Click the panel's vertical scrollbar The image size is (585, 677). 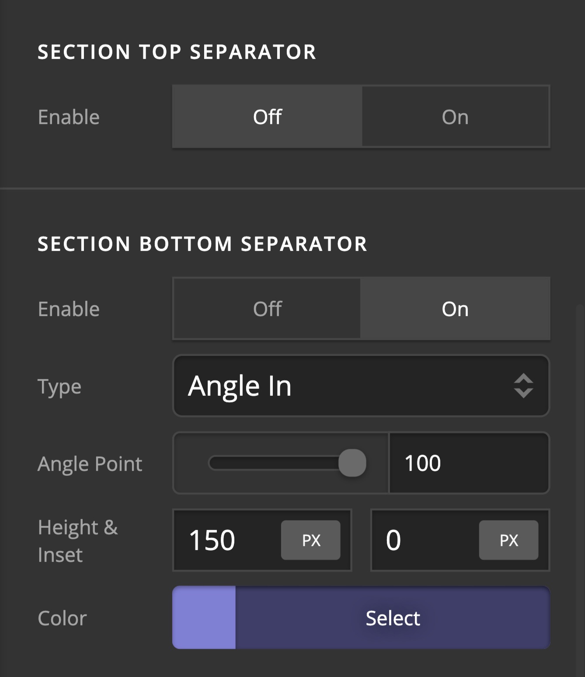click(580, 481)
